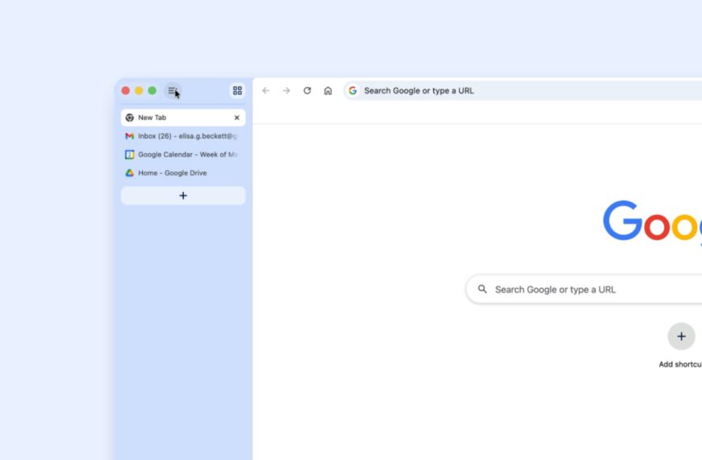The image size is (702, 460).
Task: Click the Google search box on page
Action: pos(584,290)
